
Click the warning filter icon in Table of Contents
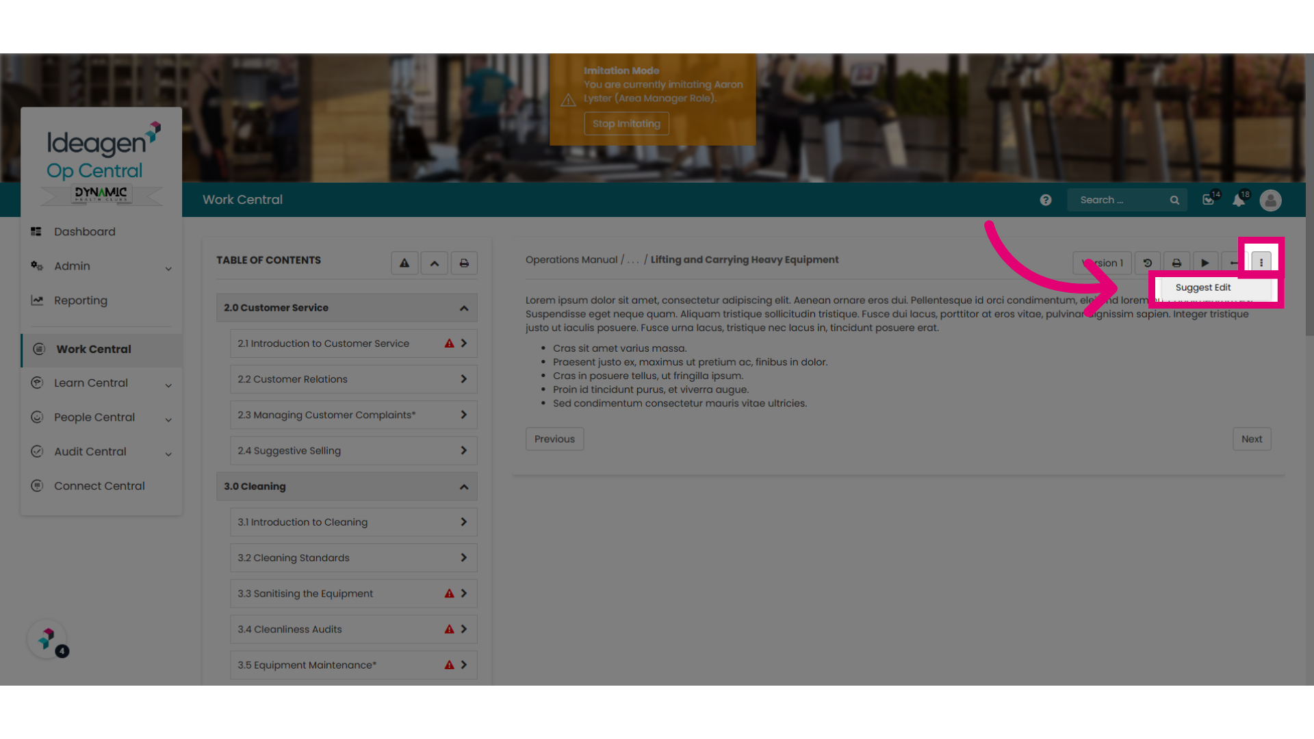click(x=404, y=263)
